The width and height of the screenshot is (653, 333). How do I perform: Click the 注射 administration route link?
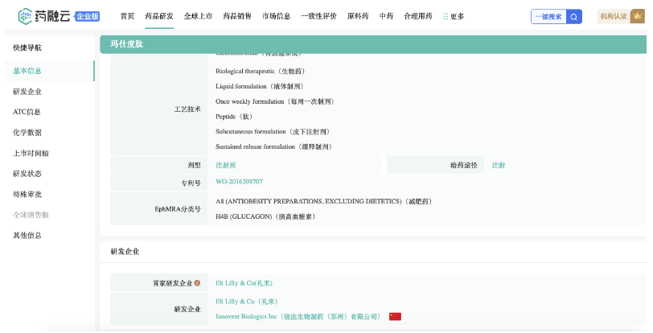click(499, 165)
